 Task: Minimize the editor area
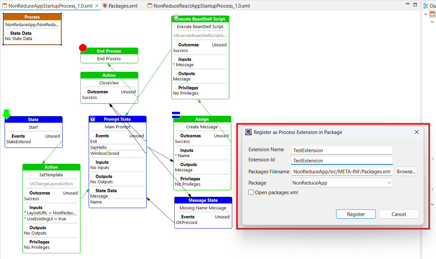(x=408, y=4)
